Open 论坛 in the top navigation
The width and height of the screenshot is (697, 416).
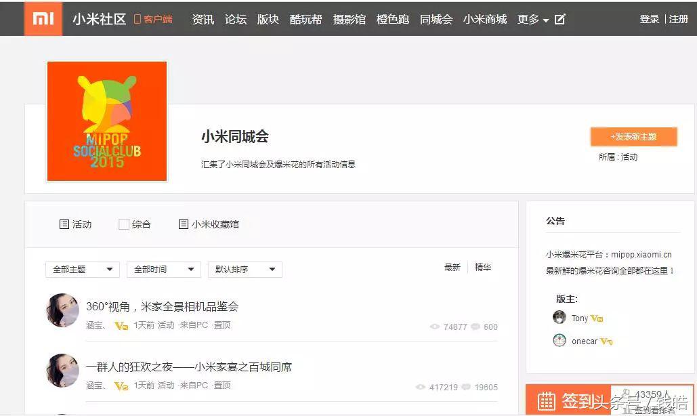click(x=236, y=19)
